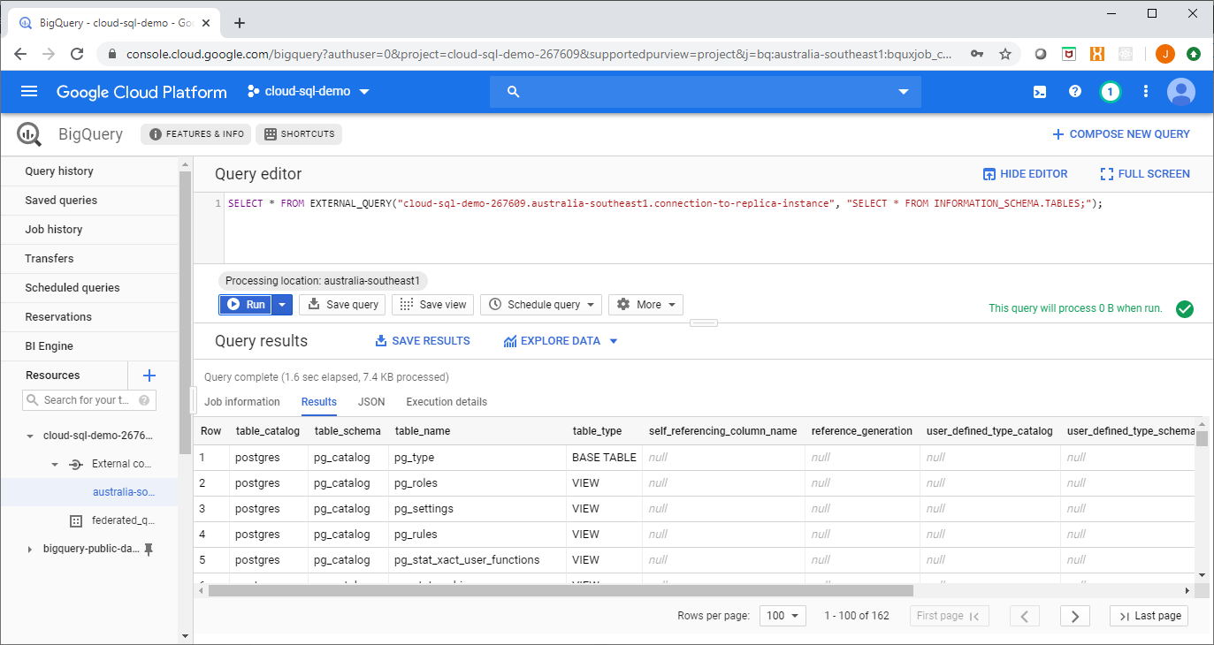Open the Execution details tab
The height and width of the screenshot is (645, 1214).
[x=447, y=401]
